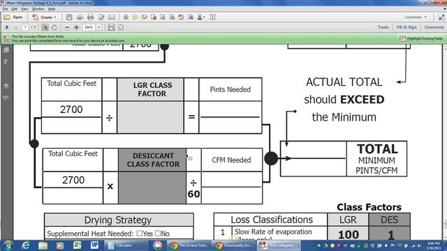Choose the Select tool cursor icon
Image resolution: width=447 pixels, height=251 pixels.
point(45,27)
